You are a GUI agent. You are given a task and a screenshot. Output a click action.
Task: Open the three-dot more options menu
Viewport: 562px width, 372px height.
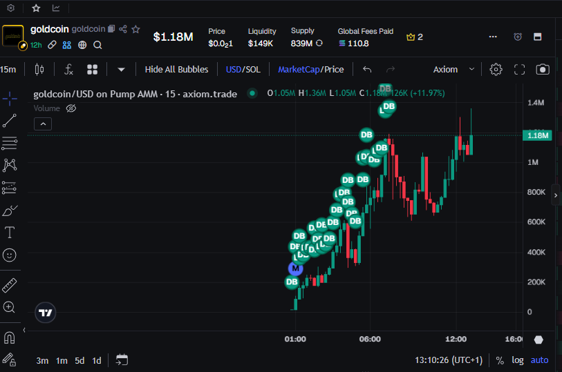tap(493, 37)
